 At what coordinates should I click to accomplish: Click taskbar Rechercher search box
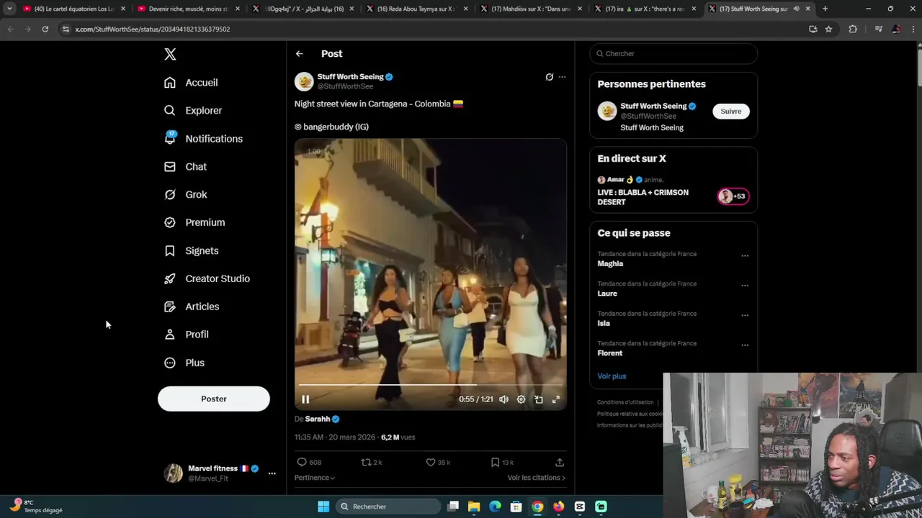pyautogui.click(x=389, y=506)
